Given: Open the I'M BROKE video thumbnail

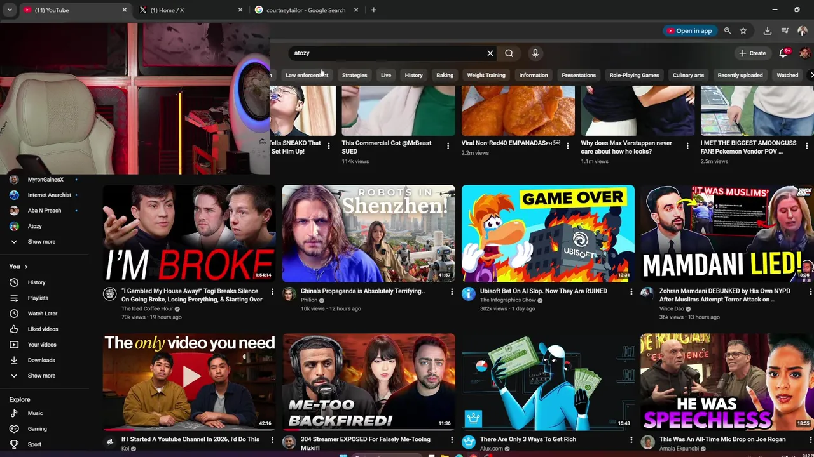Looking at the screenshot, I should click(190, 234).
